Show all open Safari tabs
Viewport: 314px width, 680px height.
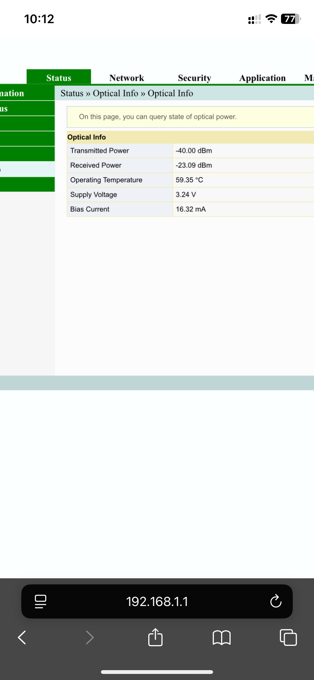point(288,637)
